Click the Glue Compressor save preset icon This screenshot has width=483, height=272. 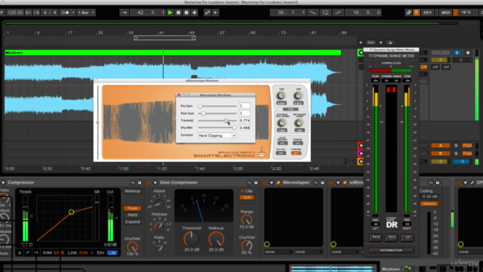(x=256, y=183)
